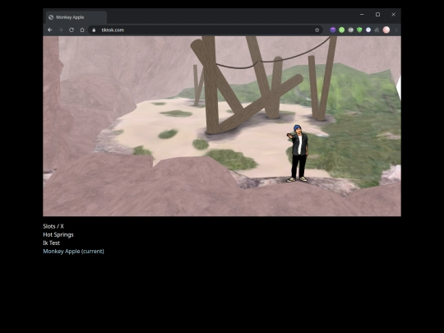Click the forward navigation arrow
444x333 pixels.
pyautogui.click(x=61, y=30)
